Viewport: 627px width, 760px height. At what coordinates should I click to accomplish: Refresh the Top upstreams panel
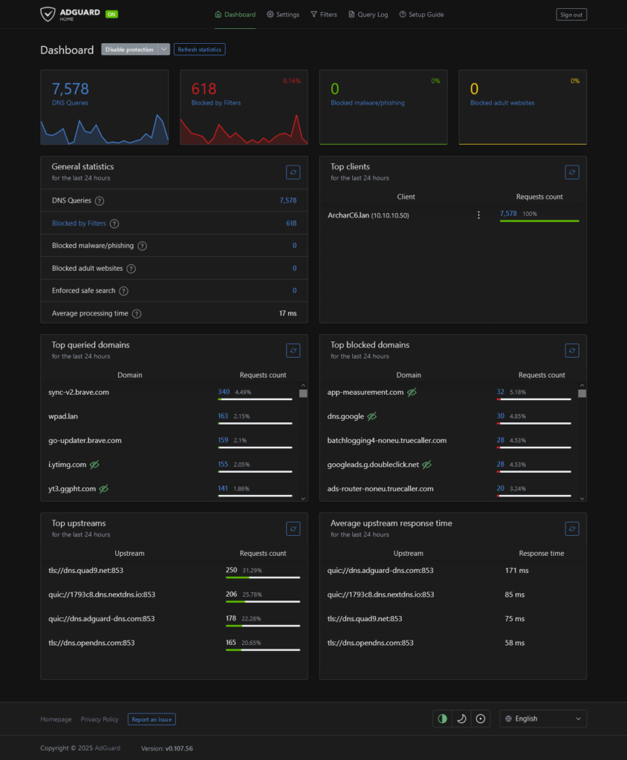(x=293, y=528)
